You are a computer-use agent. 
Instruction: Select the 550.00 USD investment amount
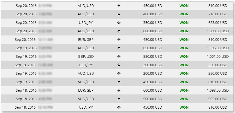(x=152, y=57)
